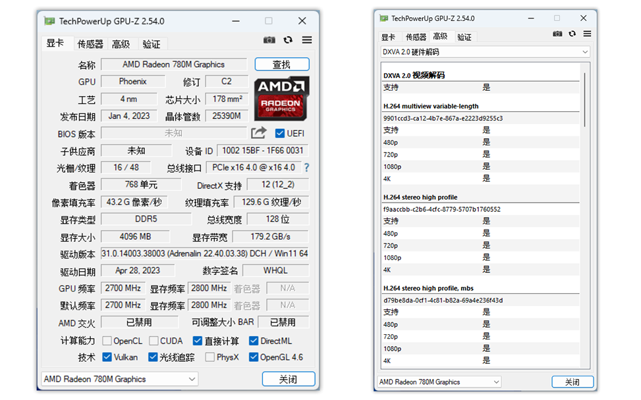
Task: Click DXVA 2.0 视频解码 section header
Action: tap(414, 76)
